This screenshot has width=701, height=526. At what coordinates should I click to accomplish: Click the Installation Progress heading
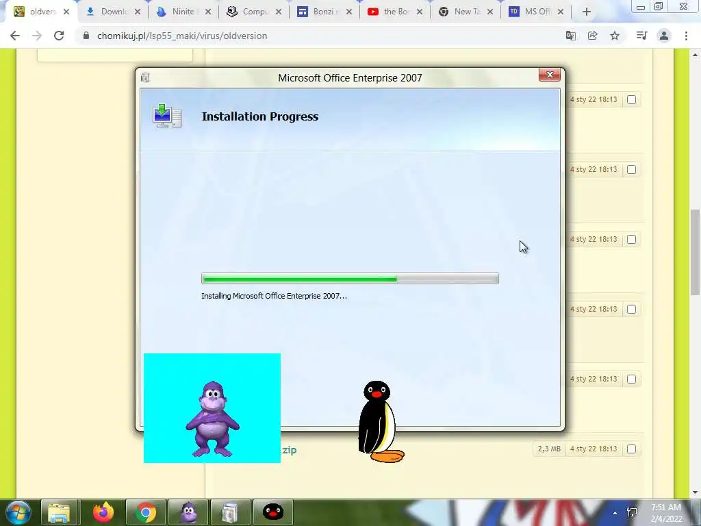tap(260, 116)
